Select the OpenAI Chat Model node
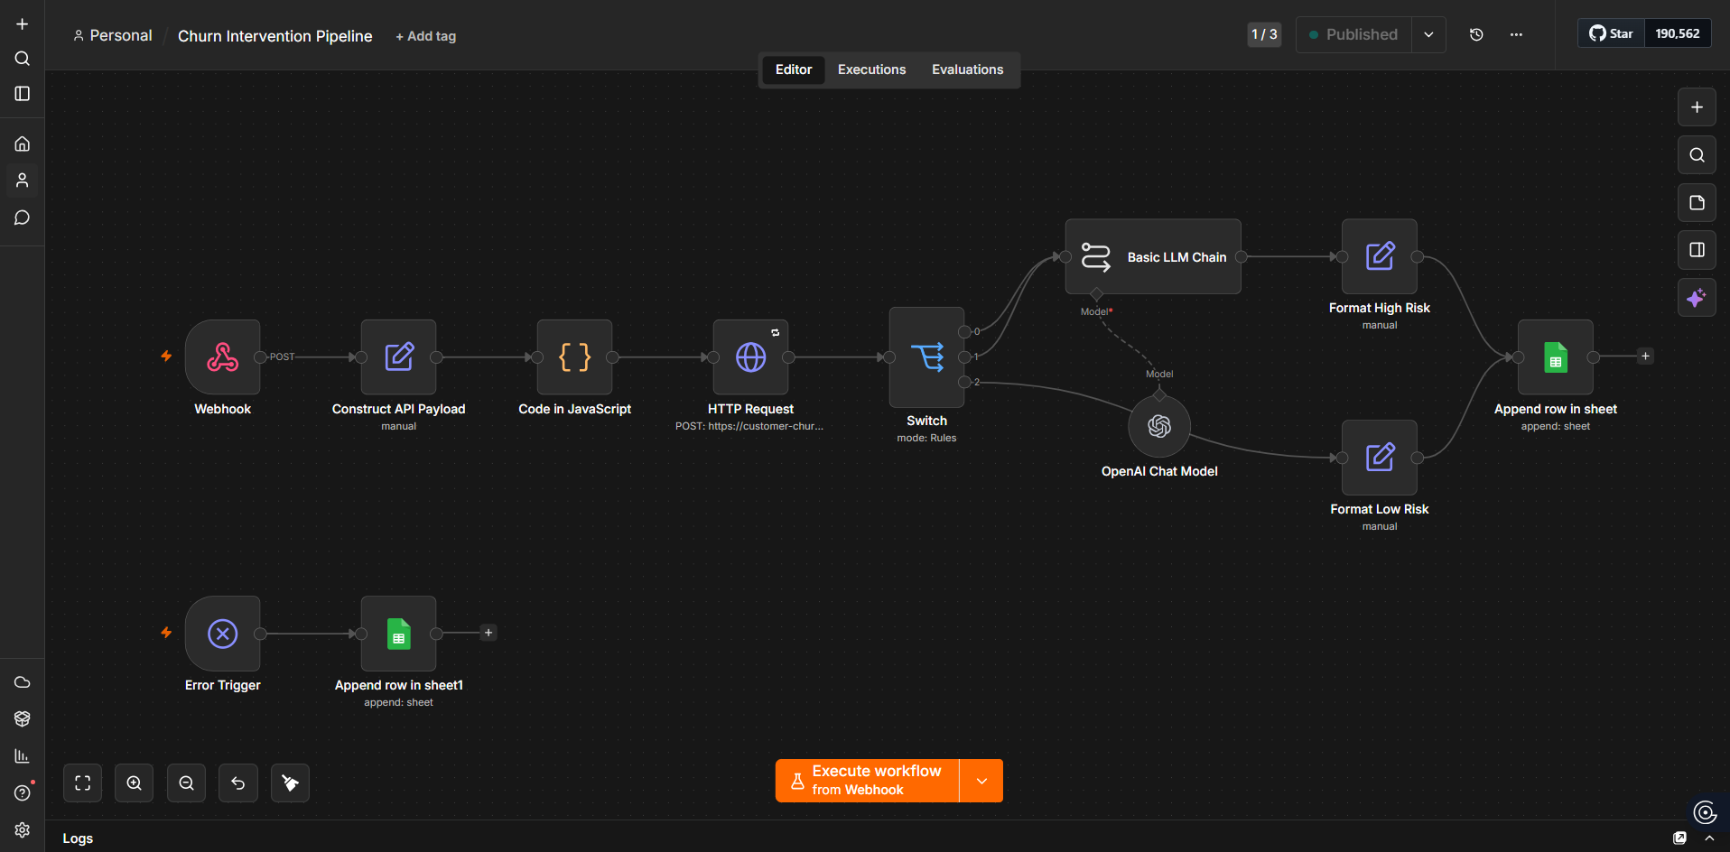Screen dimensions: 1730x852 click(1159, 426)
